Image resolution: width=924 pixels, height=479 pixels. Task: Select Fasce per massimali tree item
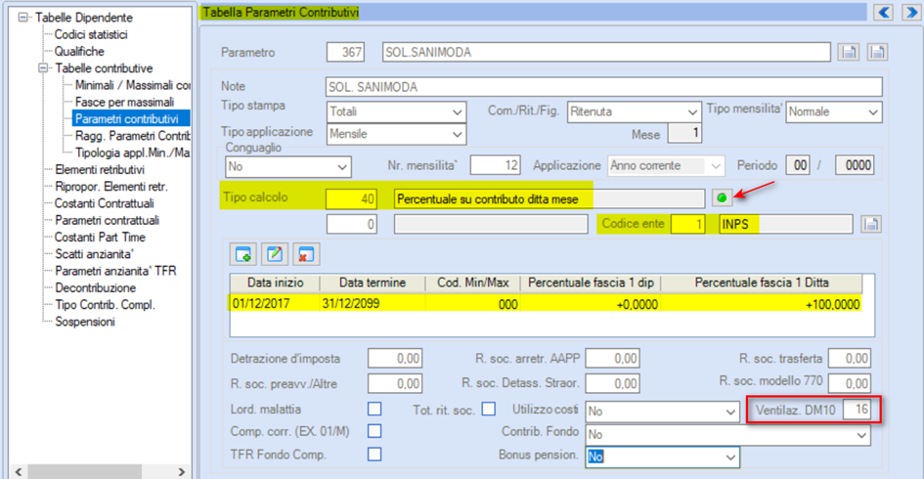[124, 102]
